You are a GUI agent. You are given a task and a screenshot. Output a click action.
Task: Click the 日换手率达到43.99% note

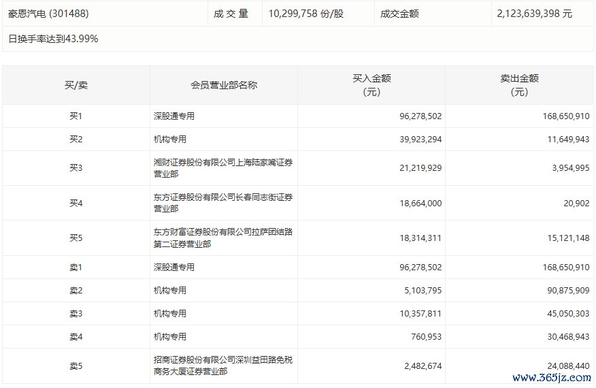click(53, 39)
